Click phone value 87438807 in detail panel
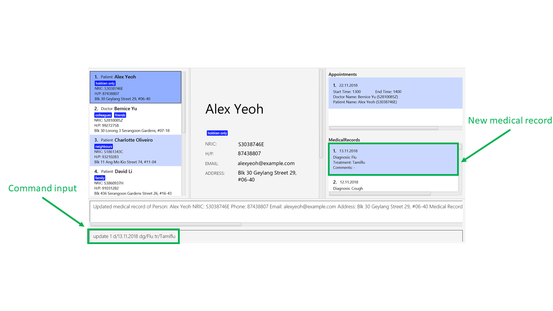The height and width of the screenshot is (311, 553). (x=249, y=154)
